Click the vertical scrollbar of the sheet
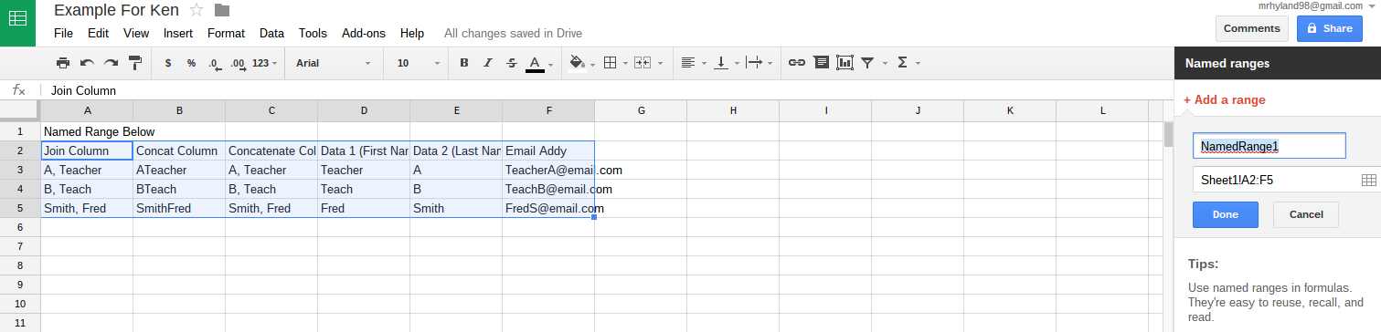This screenshot has width=1381, height=332. 1168,134
